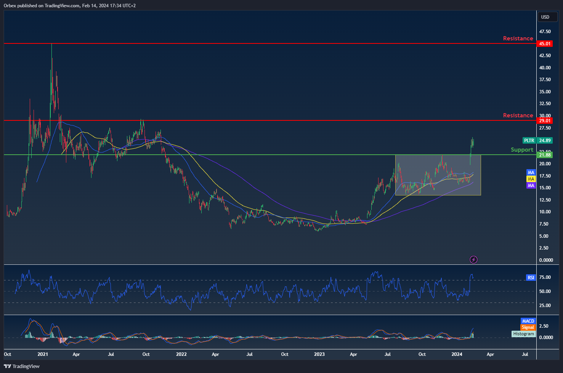Select the RSI indicator label
The image size is (563, 373).
pyautogui.click(x=531, y=278)
